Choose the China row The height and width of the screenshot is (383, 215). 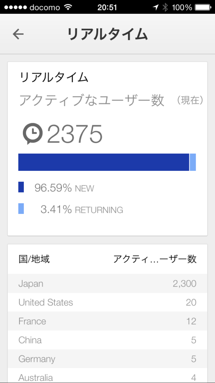107,340
